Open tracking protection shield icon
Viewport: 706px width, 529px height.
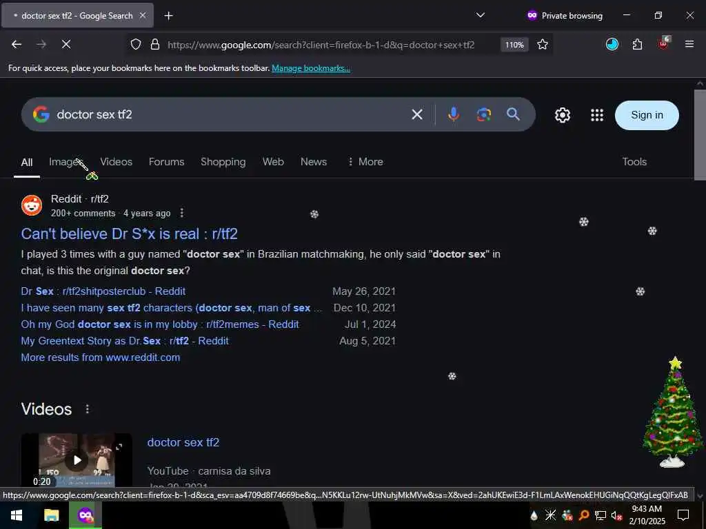pyautogui.click(x=136, y=44)
